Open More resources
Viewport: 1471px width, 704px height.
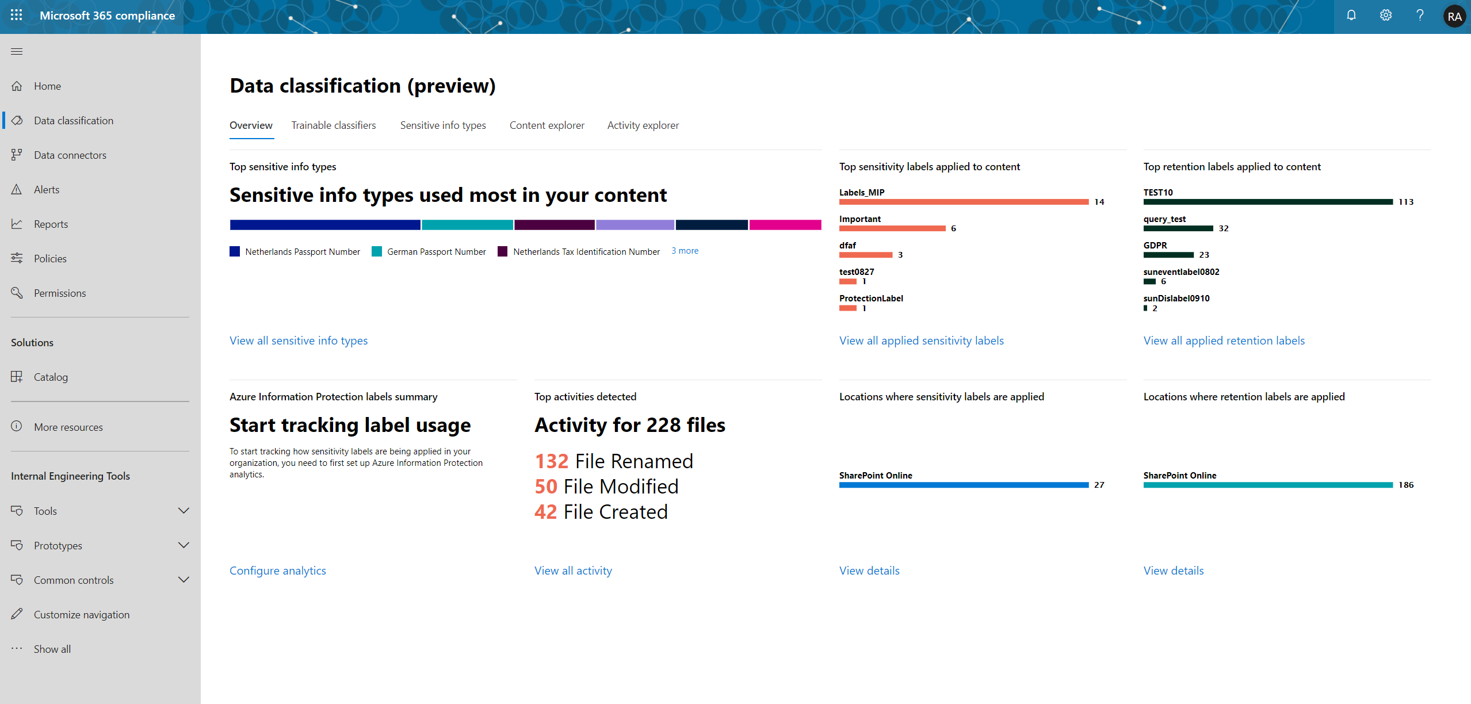point(68,426)
